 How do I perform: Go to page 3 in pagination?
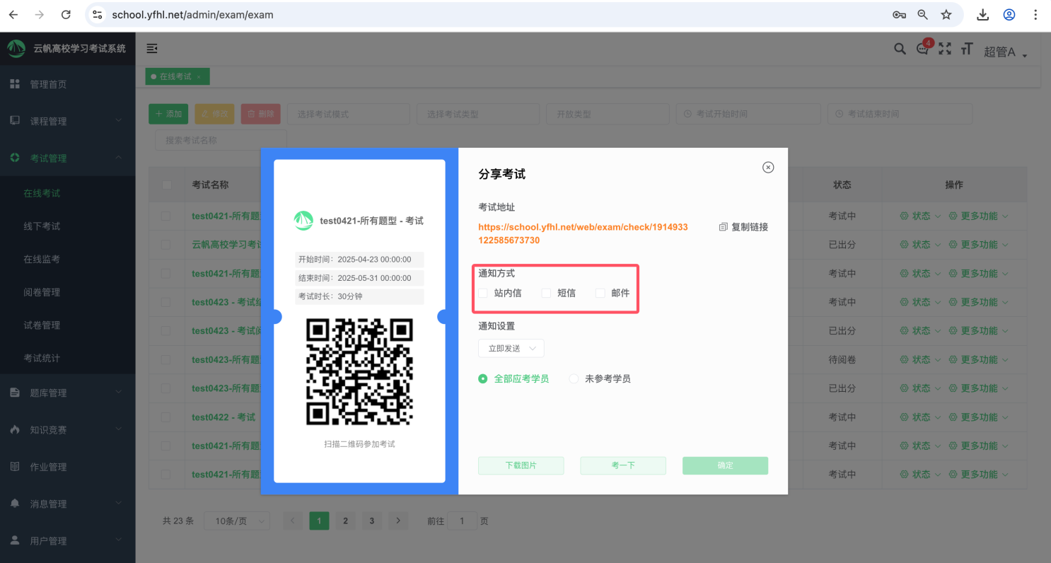tap(372, 521)
